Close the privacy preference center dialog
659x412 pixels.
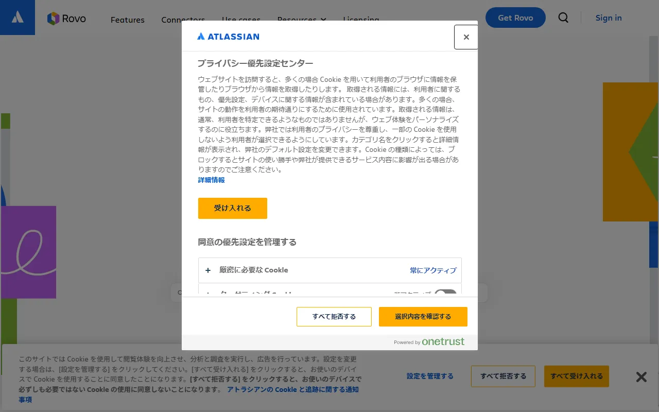tap(466, 37)
